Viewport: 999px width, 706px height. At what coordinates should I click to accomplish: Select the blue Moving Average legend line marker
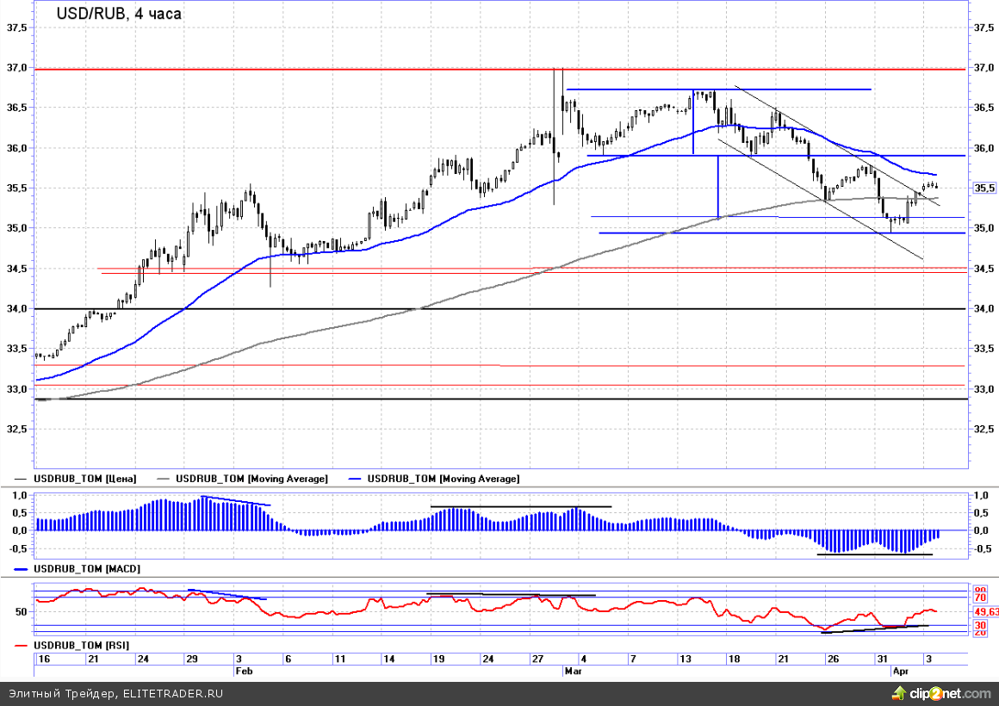(355, 478)
